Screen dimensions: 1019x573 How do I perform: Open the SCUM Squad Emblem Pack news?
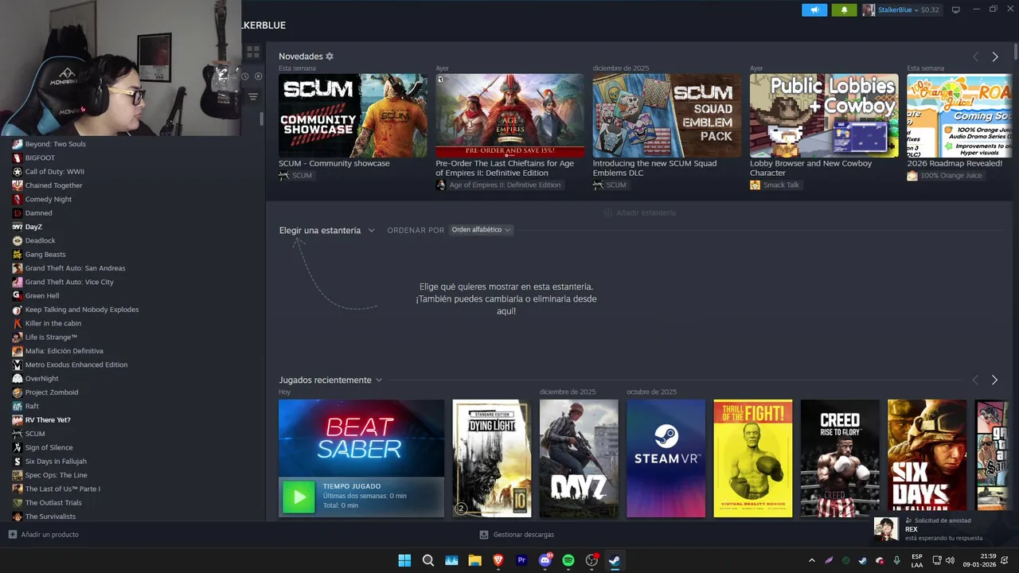pyautogui.click(x=667, y=115)
